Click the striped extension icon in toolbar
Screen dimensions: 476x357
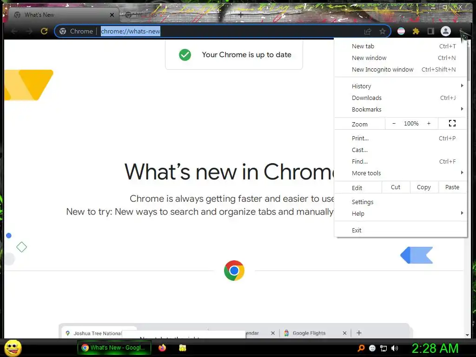tap(401, 31)
